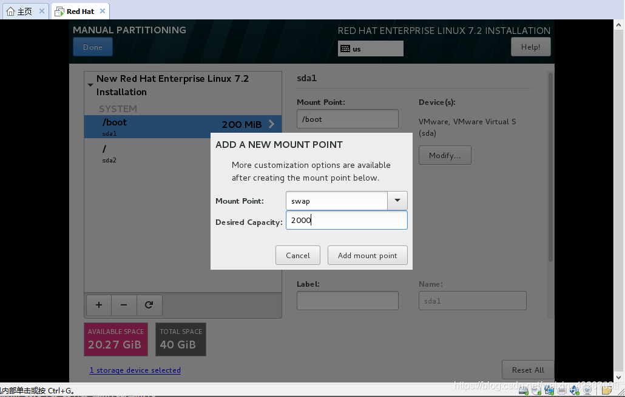Image resolution: width=625 pixels, height=397 pixels.
Task: Click the Label input field
Action: (348, 301)
